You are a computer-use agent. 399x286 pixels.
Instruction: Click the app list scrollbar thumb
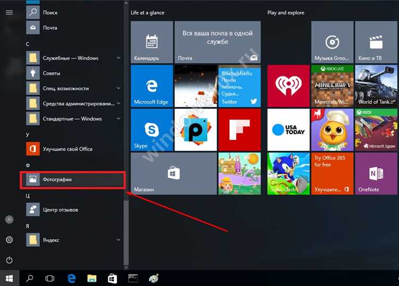126,233
